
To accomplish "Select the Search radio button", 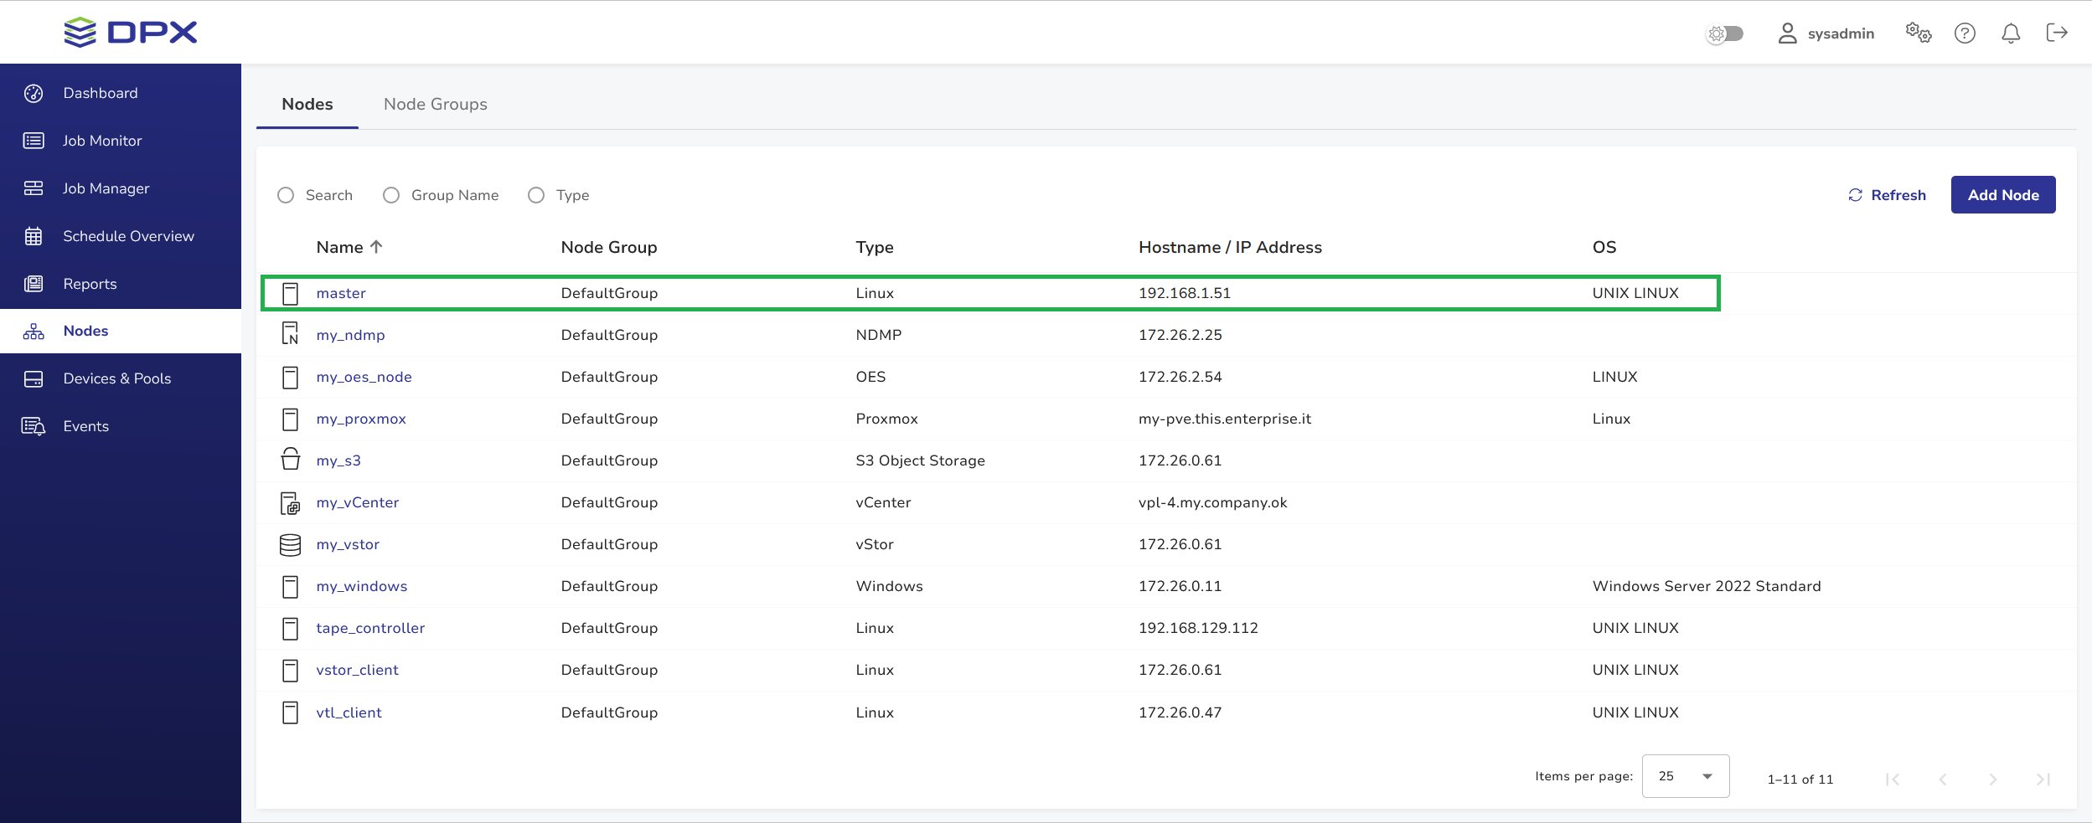I will point(286,195).
